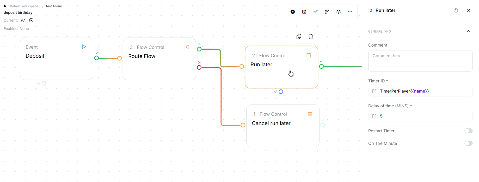Go to Test Alvaro breadcrumb
Screen dimensions: 479x182
pyautogui.click(x=54, y=6)
